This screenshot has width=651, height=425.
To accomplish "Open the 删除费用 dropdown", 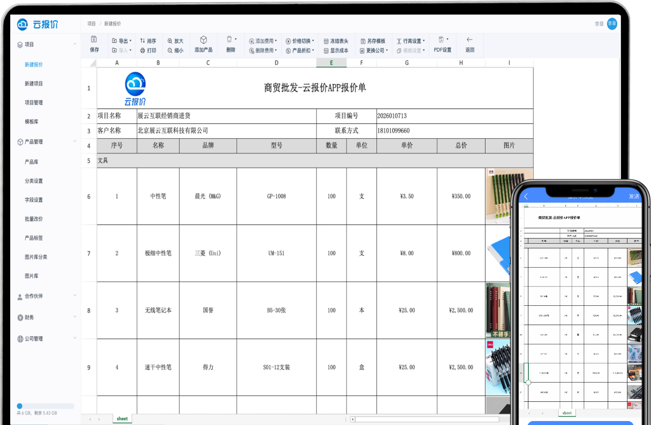I will (x=263, y=50).
